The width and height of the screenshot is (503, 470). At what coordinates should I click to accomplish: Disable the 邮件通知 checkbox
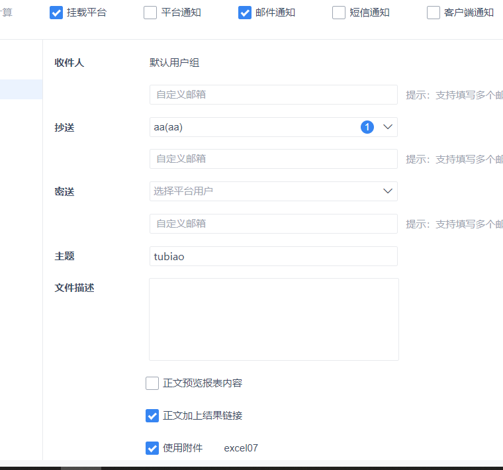pyautogui.click(x=245, y=13)
